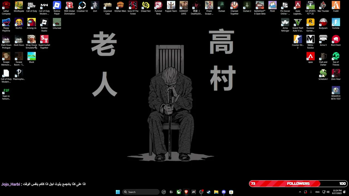Viewport: 349px width, 196px height.
Task: Select the Unturned desktop icon
Action: [57, 24]
